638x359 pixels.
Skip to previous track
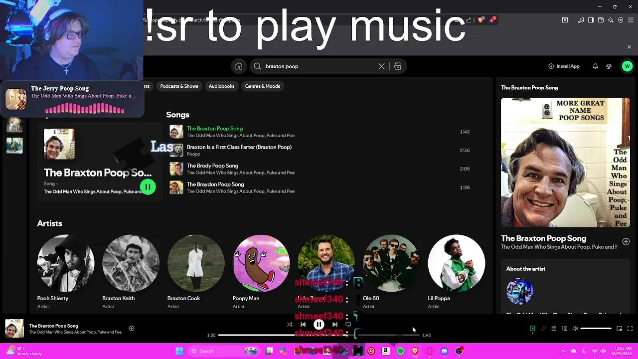pos(303,325)
